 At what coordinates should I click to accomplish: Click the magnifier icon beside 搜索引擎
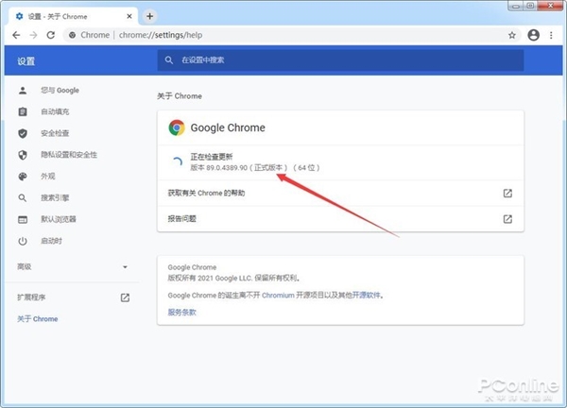point(23,197)
